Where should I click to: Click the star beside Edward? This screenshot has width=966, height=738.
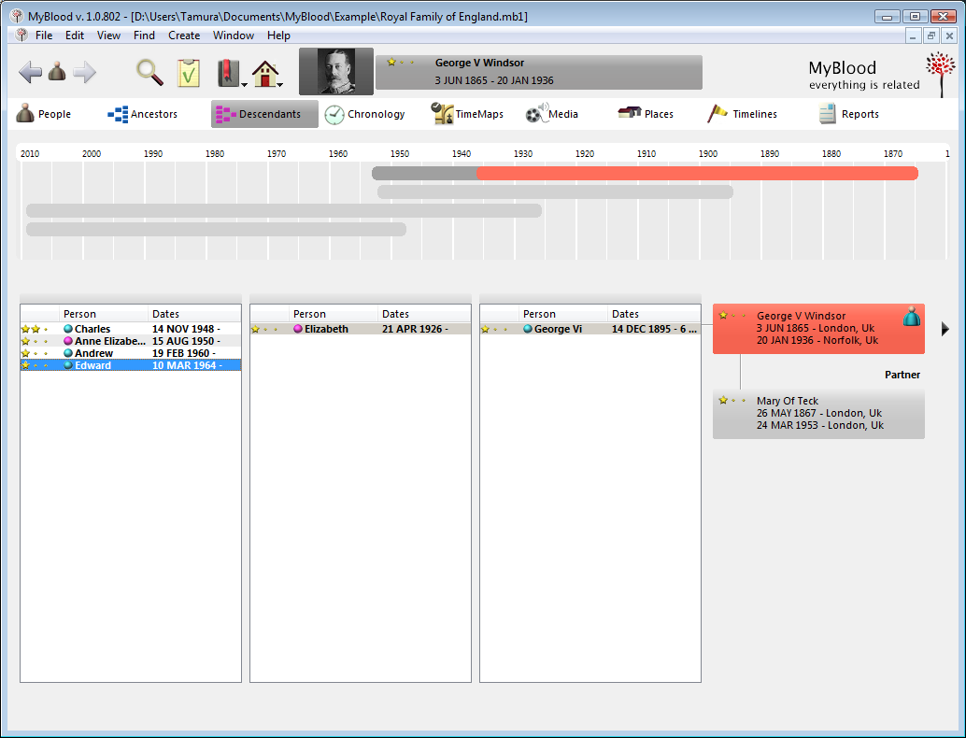pyautogui.click(x=25, y=365)
